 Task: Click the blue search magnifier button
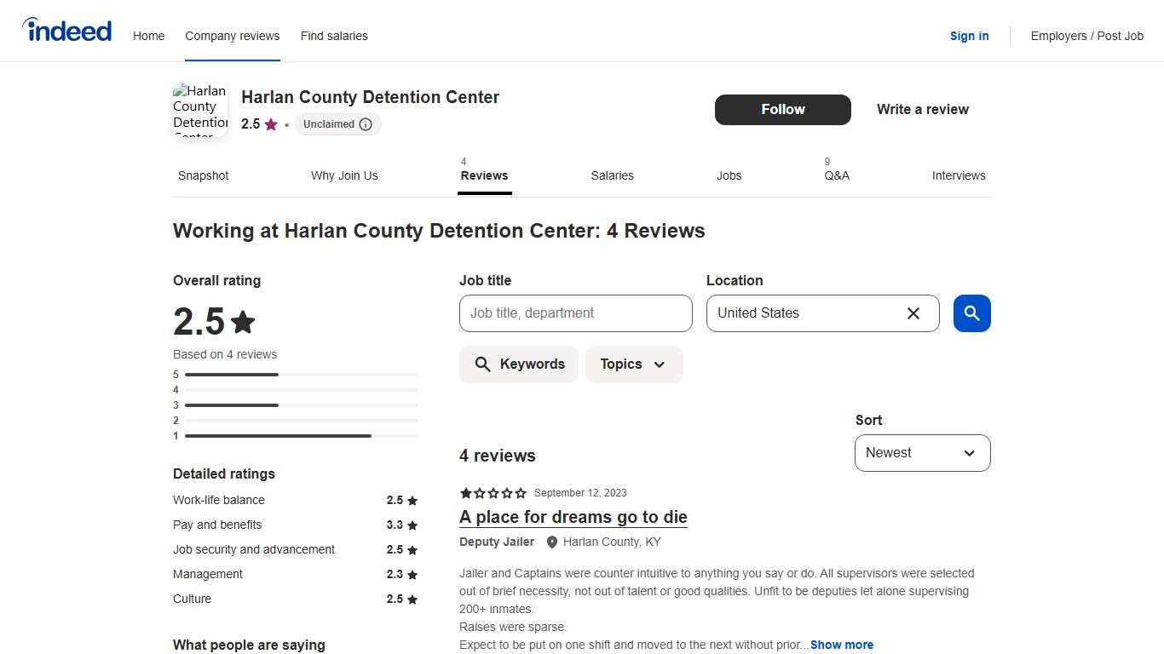(971, 313)
